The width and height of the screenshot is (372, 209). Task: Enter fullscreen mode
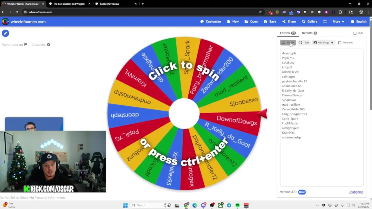(x=325, y=21)
